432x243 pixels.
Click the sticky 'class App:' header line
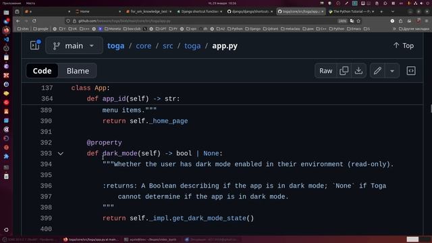(x=90, y=88)
